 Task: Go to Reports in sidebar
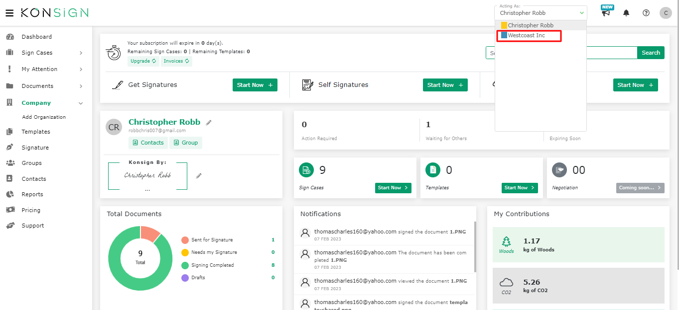pyautogui.click(x=32, y=194)
